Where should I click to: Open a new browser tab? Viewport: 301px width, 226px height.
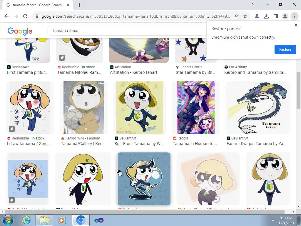click(79, 5)
